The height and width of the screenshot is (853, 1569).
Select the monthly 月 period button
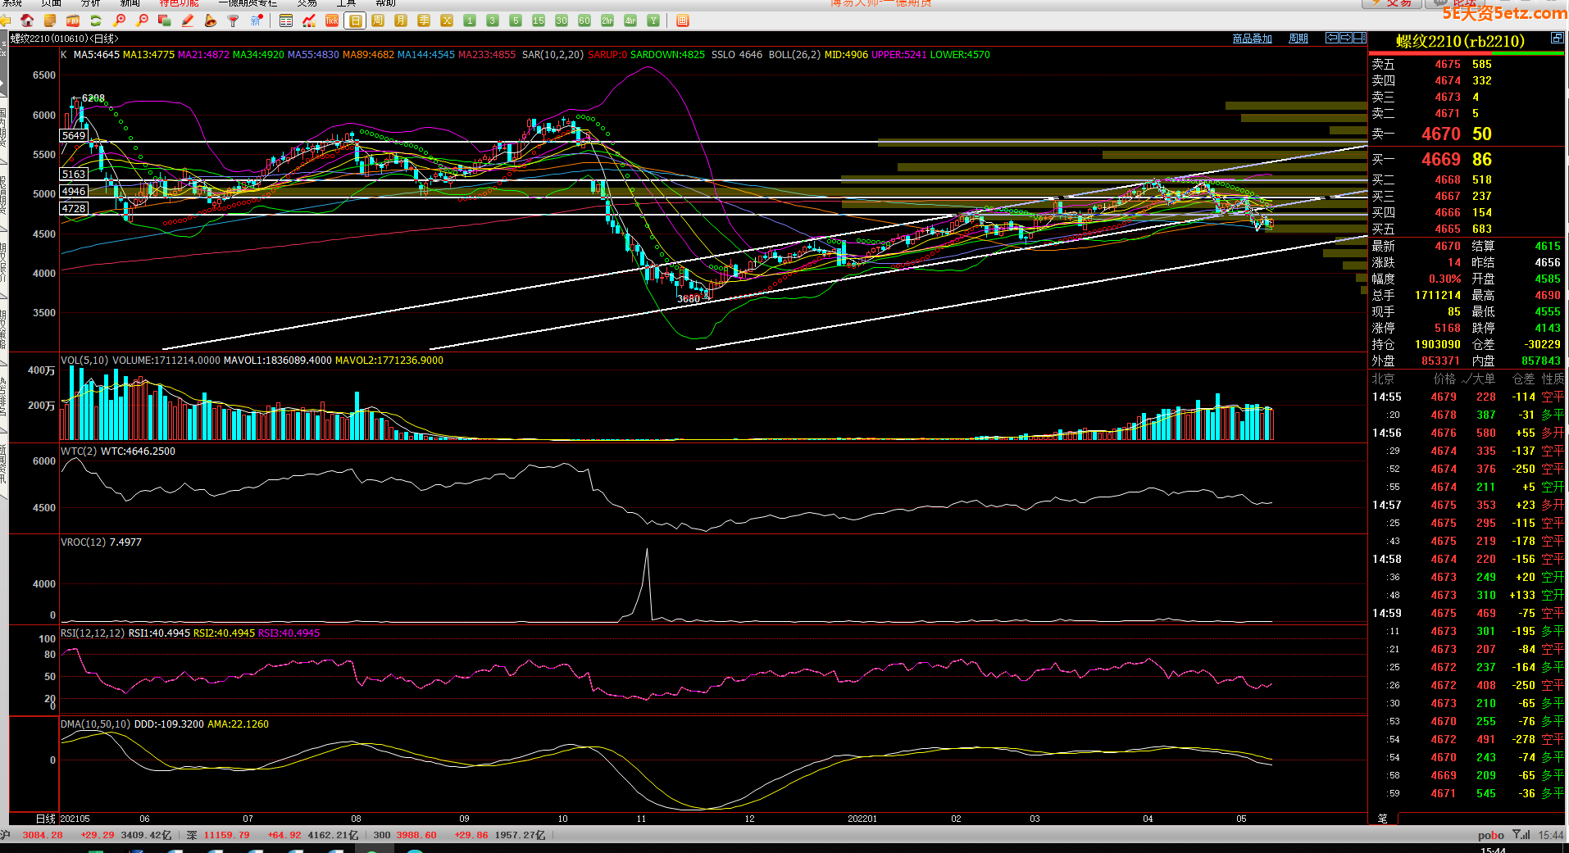tap(401, 20)
